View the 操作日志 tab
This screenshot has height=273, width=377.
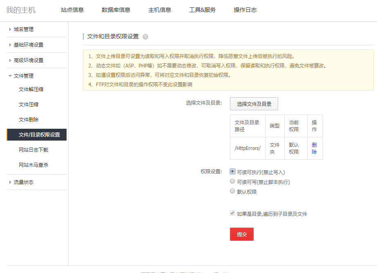(x=245, y=10)
